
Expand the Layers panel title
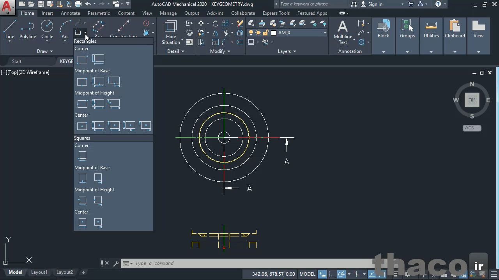287,51
